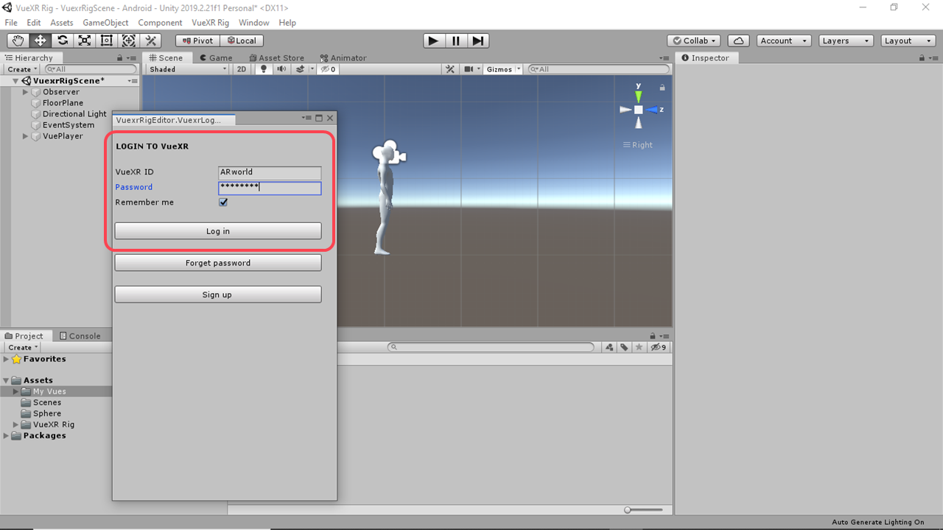Toggle scene lighting
This screenshot has height=530, width=943.
264,69
